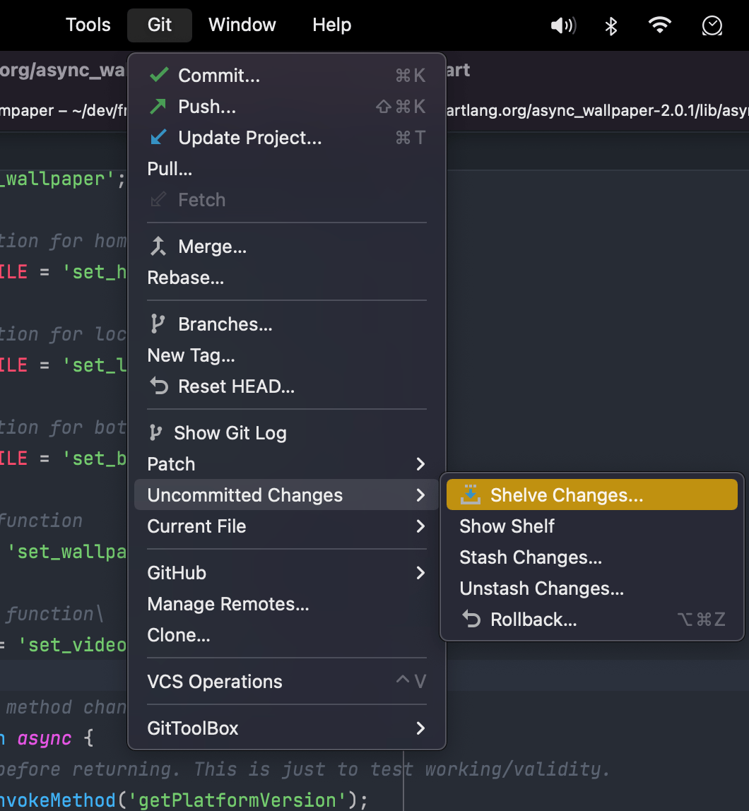749x811 pixels.
Task: Click the Rollback arrow icon
Action: pyautogui.click(x=471, y=620)
